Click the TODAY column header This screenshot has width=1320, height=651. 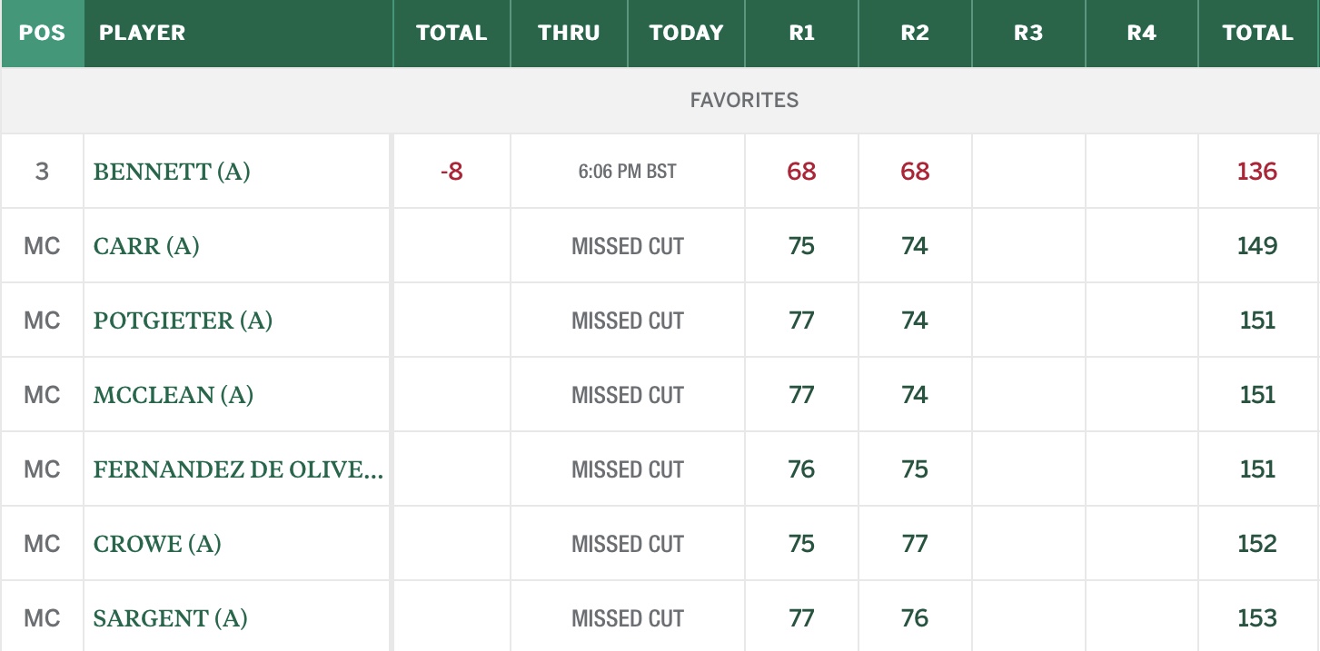[x=686, y=33]
